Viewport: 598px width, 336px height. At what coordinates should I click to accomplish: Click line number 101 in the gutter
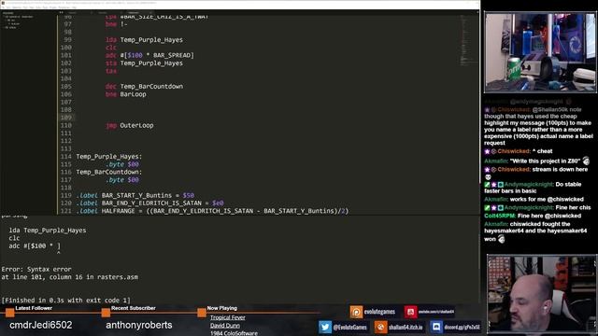pyautogui.click(x=66, y=55)
